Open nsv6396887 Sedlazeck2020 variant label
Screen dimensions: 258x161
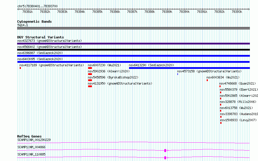40,53
